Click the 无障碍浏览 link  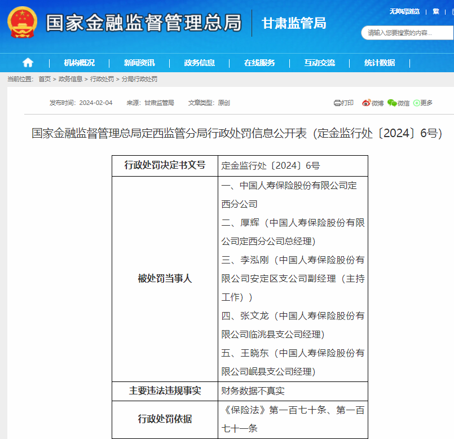pos(404,12)
